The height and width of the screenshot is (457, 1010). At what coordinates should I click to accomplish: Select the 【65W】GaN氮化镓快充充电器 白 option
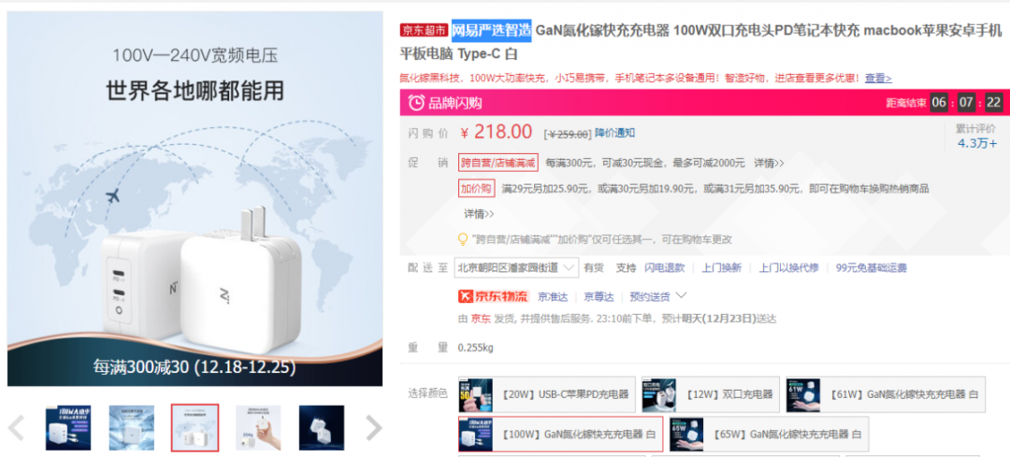(769, 434)
